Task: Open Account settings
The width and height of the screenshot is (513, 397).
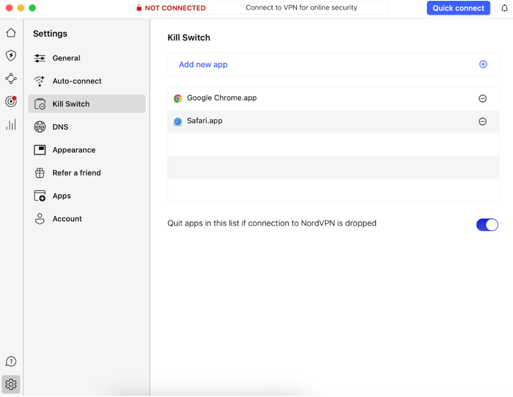Action: 87,219
